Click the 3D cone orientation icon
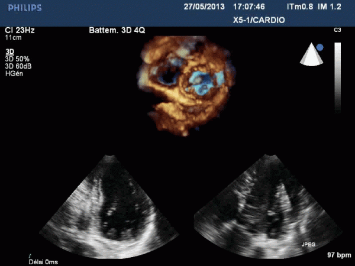Viewport: 355px width, 266px height. (312, 54)
